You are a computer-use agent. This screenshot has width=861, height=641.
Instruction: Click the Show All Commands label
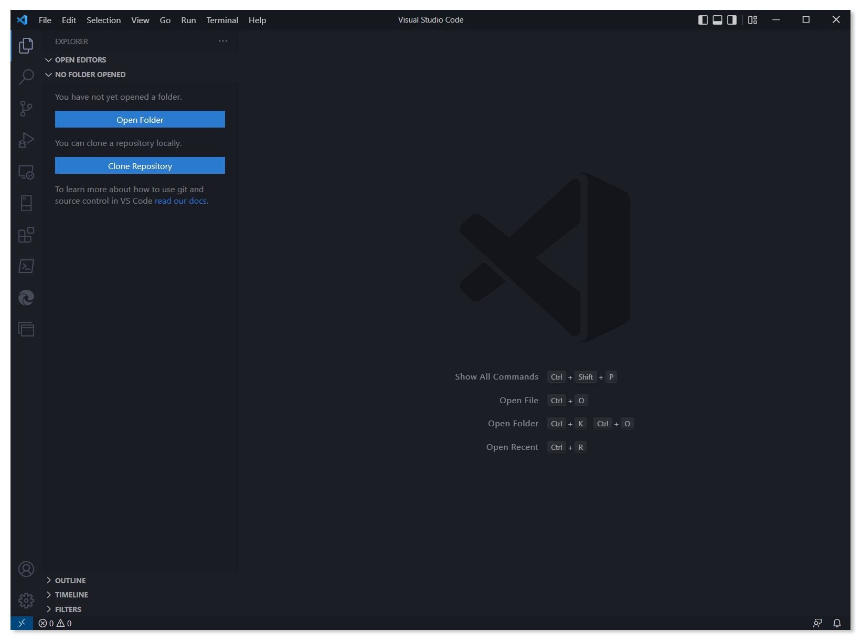(x=496, y=377)
